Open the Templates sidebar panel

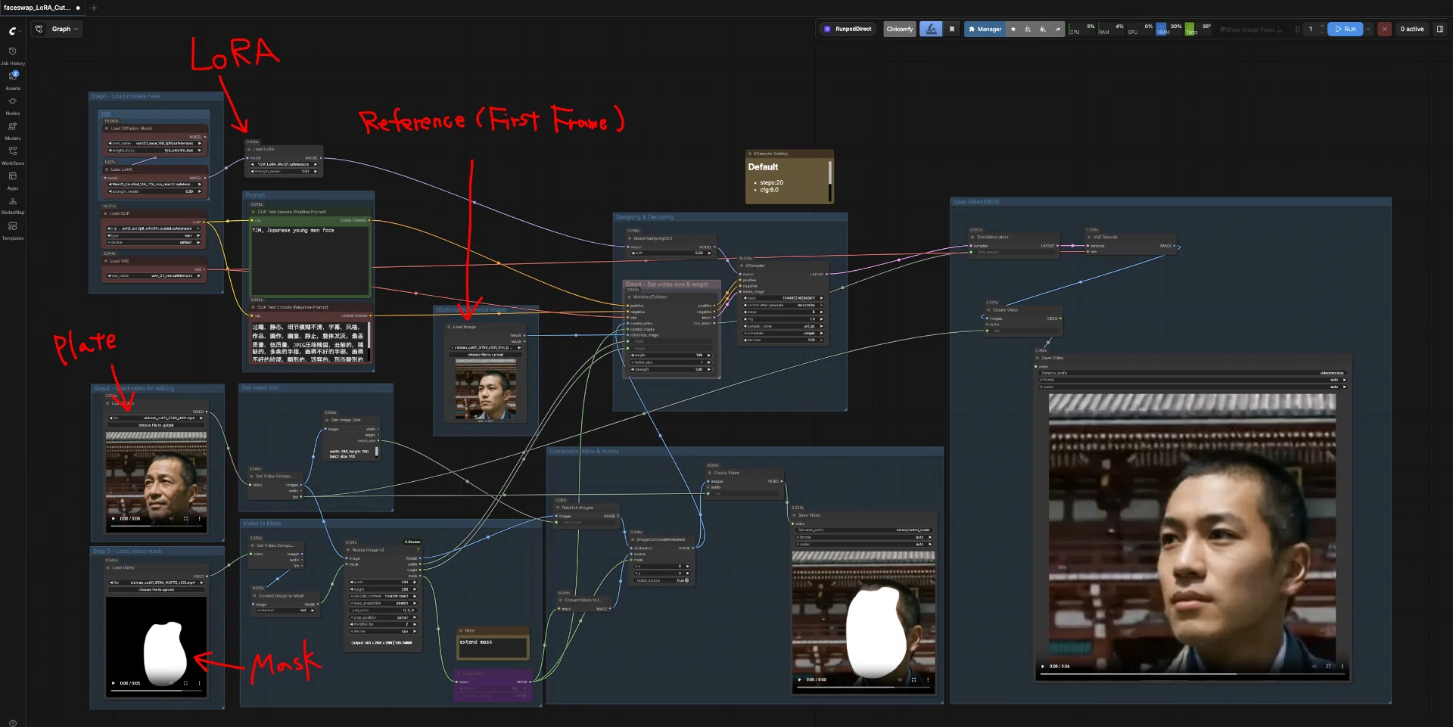coord(13,230)
